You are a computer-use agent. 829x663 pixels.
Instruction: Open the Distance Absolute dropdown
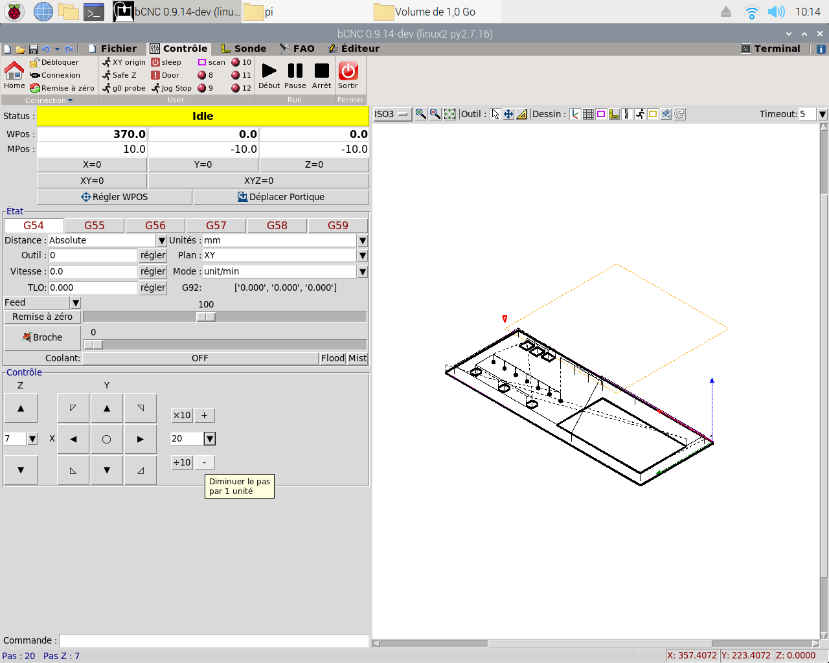click(162, 241)
